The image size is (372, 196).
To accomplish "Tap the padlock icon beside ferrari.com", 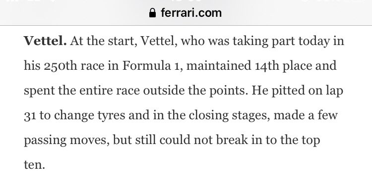I will [x=153, y=13].
